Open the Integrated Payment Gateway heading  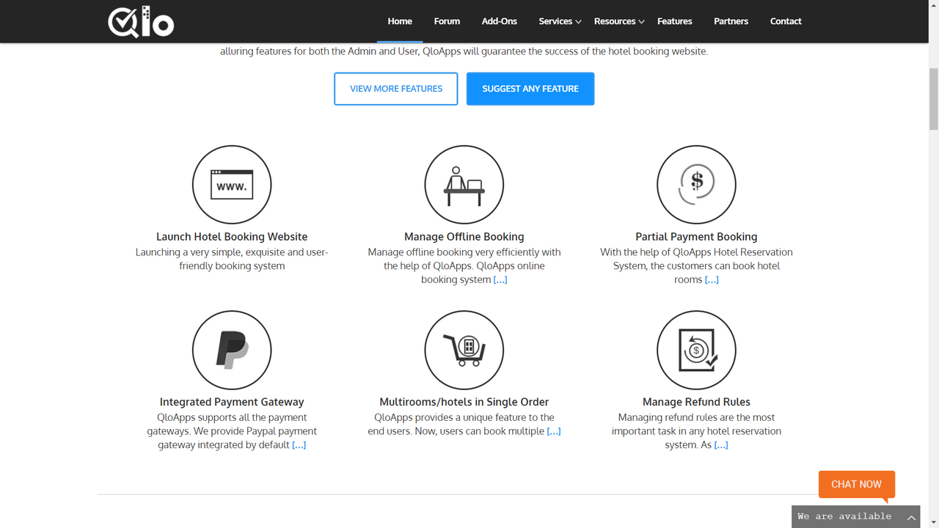(x=232, y=402)
